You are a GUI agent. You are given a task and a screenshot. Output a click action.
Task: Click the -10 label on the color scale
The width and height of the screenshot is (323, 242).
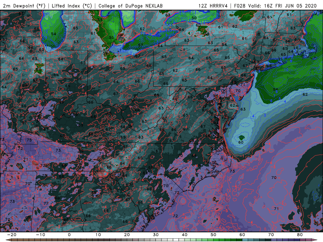click(x=40, y=235)
